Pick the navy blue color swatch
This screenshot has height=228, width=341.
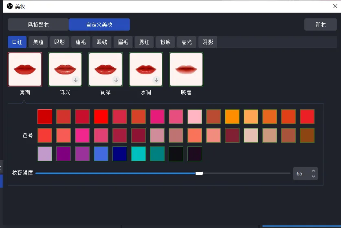[x=120, y=154]
